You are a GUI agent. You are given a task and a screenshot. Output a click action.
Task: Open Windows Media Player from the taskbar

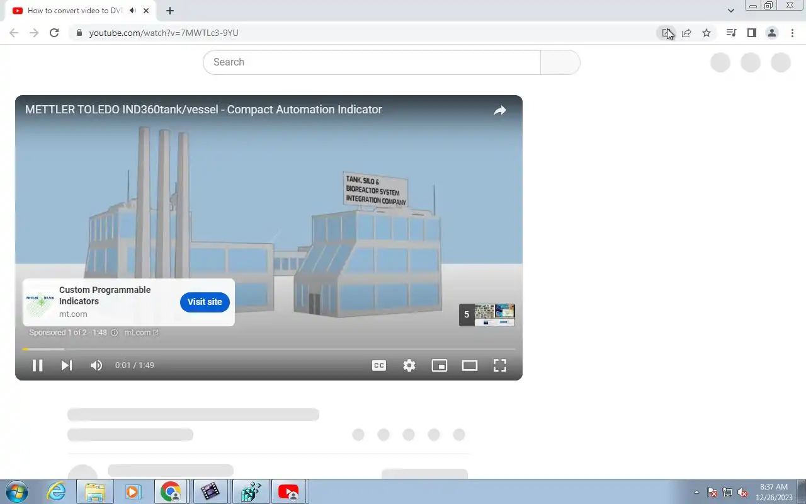[x=133, y=491]
